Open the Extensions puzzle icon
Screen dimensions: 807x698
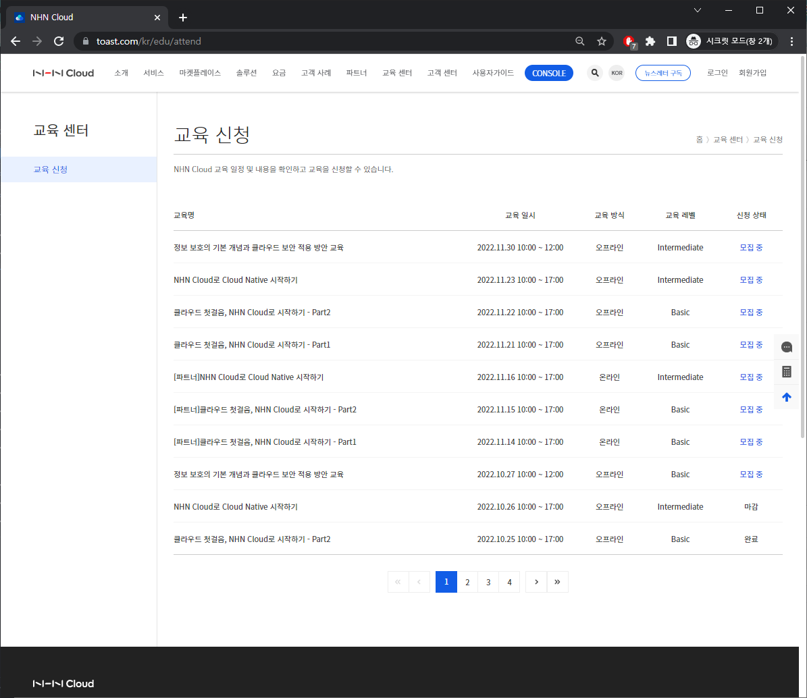(650, 41)
